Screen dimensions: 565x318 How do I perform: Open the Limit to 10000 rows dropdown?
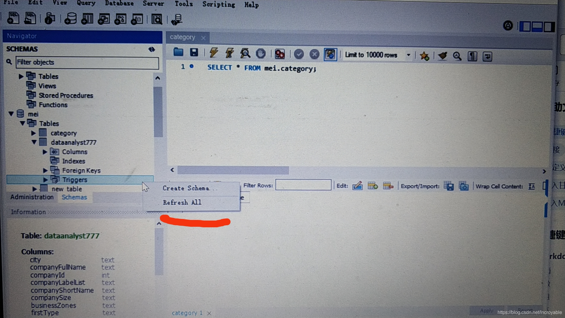[x=408, y=55]
